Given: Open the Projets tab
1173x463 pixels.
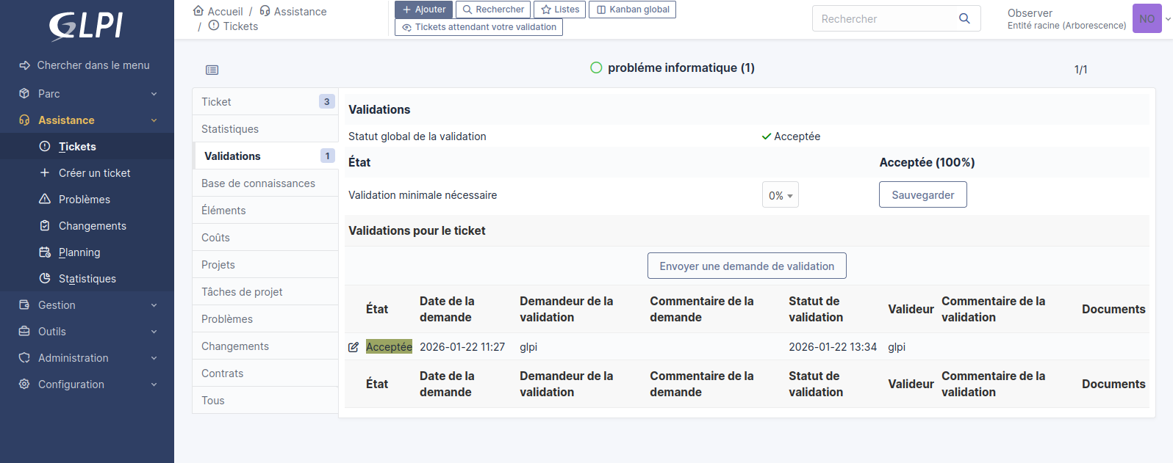Looking at the screenshot, I should click(x=265, y=265).
